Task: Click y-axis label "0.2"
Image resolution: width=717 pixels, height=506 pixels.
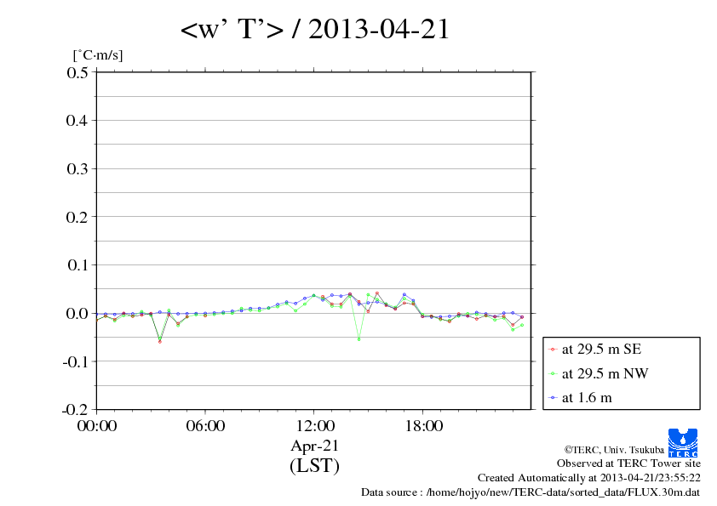Action: [x=77, y=217]
